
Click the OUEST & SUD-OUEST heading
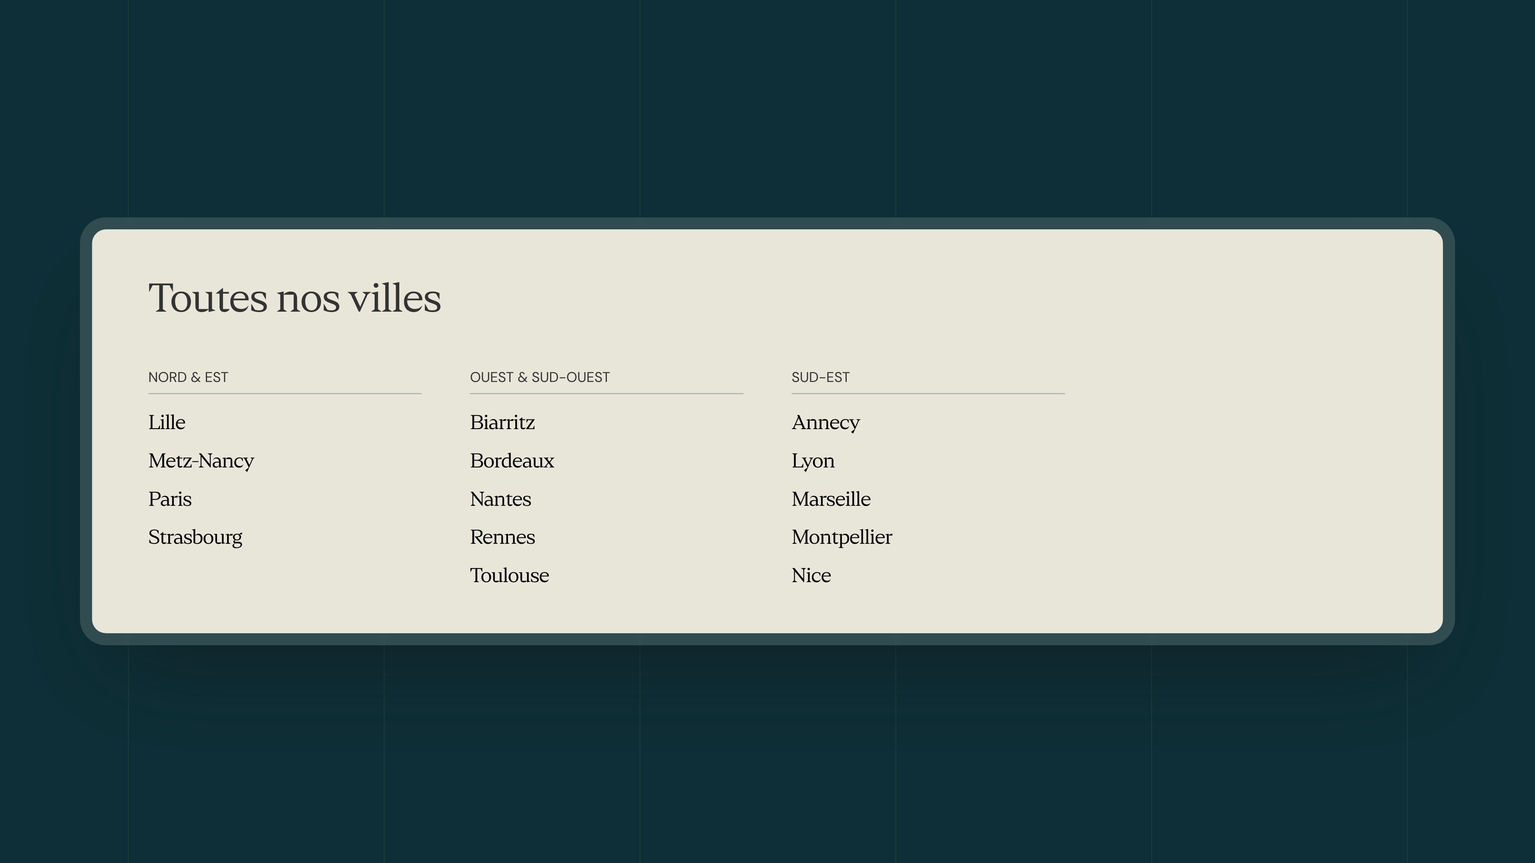[x=540, y=378]
